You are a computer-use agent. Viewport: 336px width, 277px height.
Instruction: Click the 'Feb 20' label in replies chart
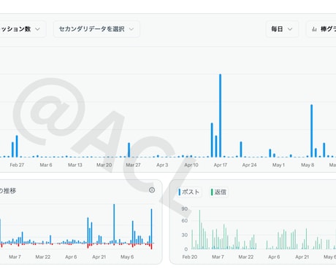(190, 257)
